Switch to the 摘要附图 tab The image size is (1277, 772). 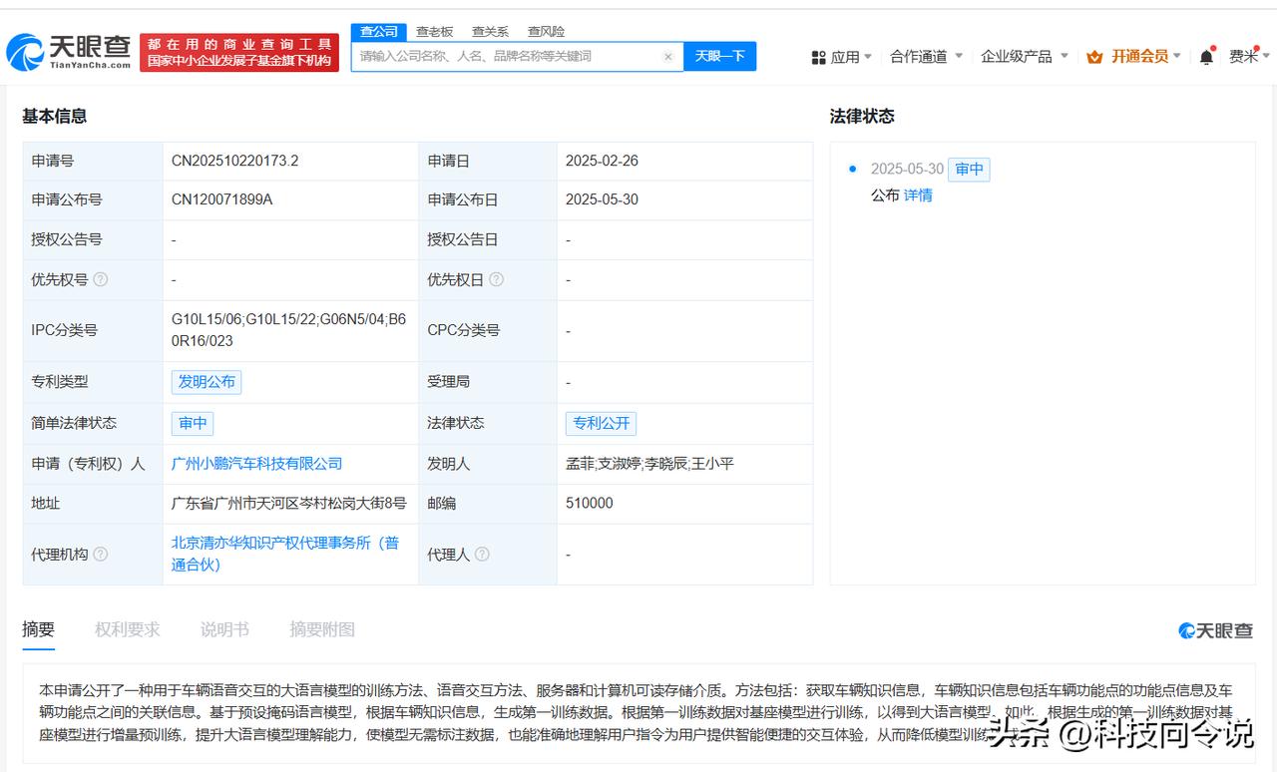[x=322, y=629]
